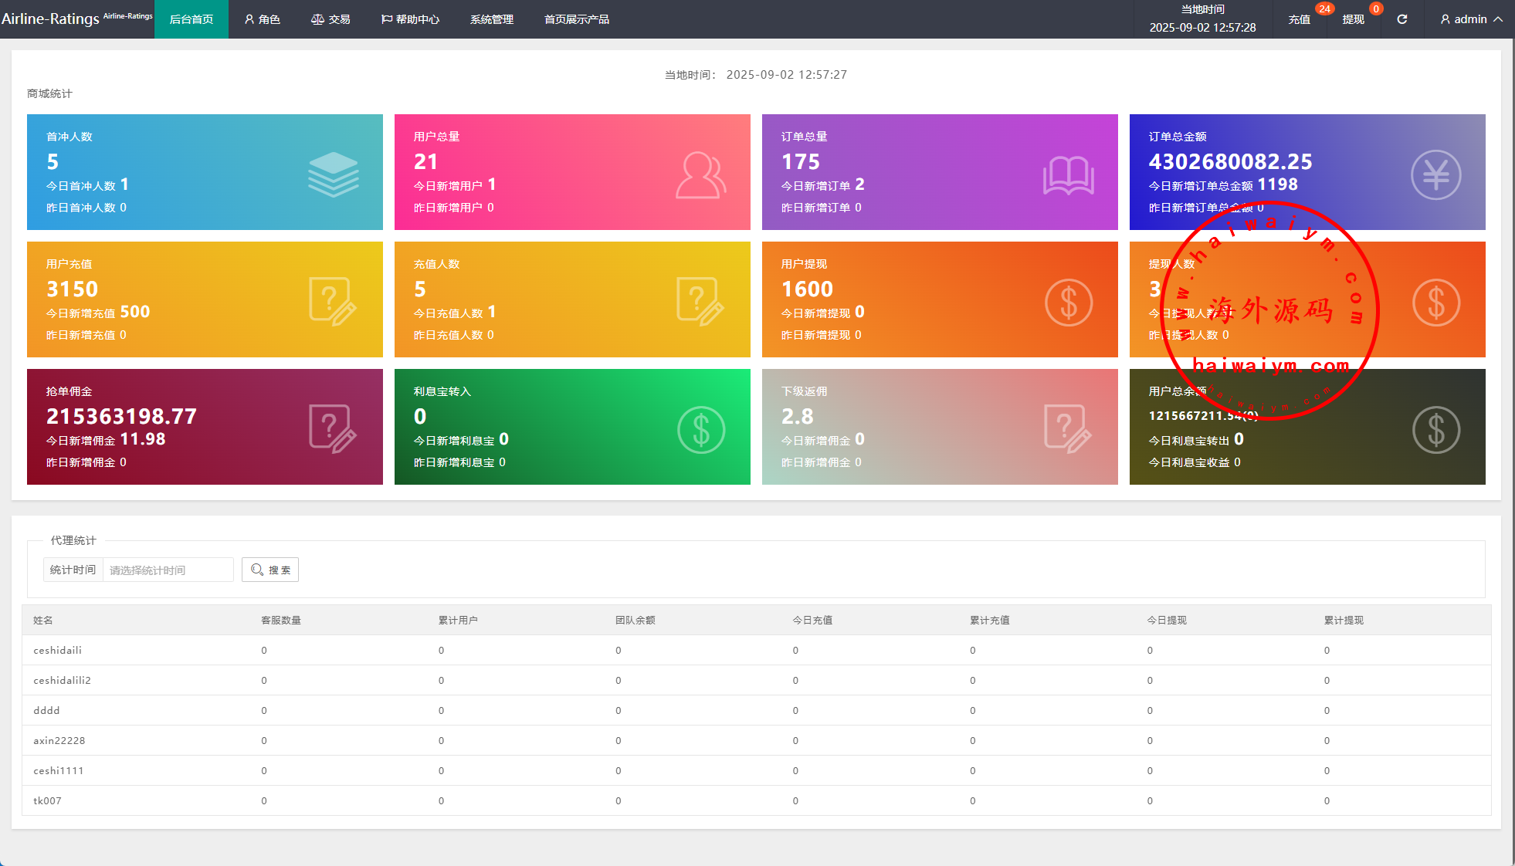Image resolution: width=1515 pixels, height=866 pixels.
Task: Open 充值 notifications with badge 24
Action: tap(1300, 19)
